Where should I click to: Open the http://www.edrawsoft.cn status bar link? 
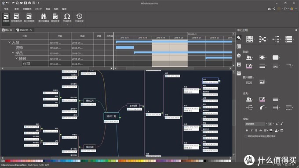click(14, 165)
